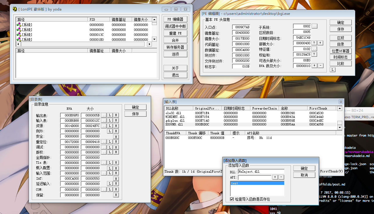Image resolution: width=374 pixels, height=214 pixels.
Task: Click the H button in the 保留 row
Action: 116,195
